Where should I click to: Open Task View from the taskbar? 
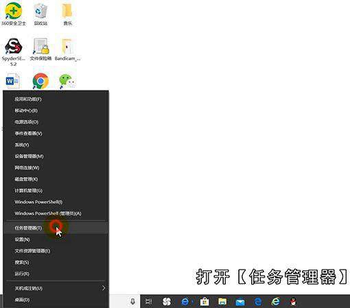point(149,302)
